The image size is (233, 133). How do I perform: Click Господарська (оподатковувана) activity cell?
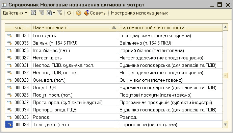pos(171,35)
